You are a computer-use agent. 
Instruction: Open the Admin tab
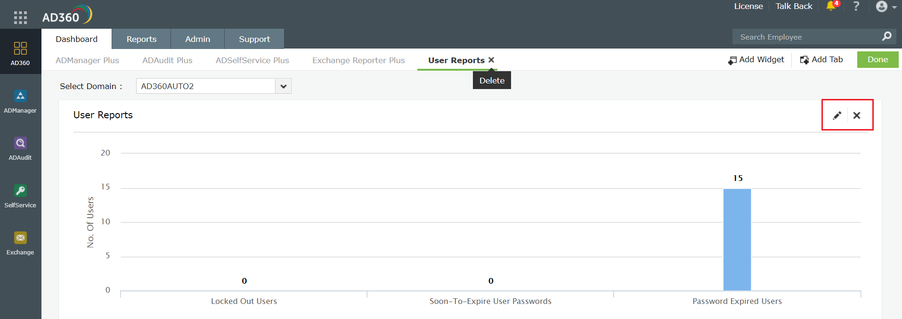pyautogui.click(x=197, y=39)
